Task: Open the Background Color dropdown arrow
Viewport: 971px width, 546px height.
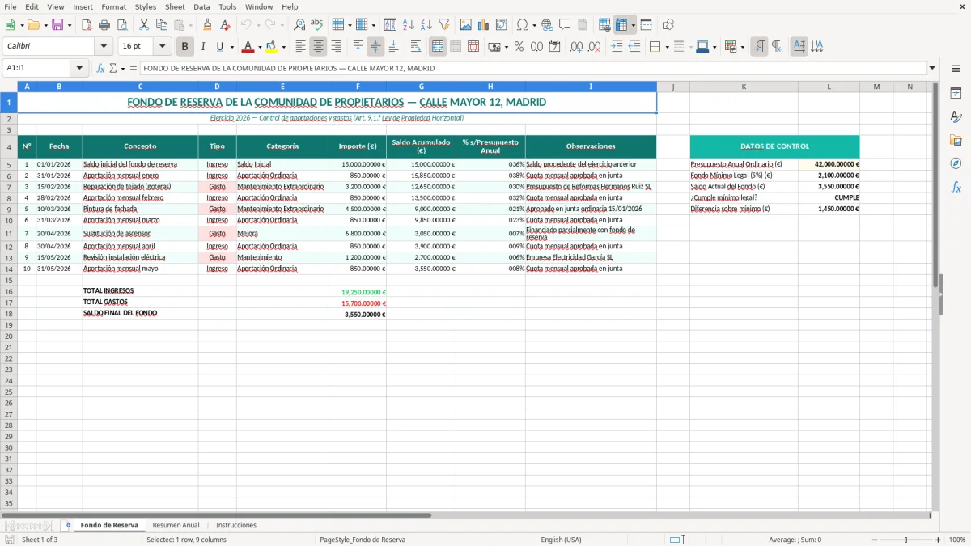Action: point(283,47)
